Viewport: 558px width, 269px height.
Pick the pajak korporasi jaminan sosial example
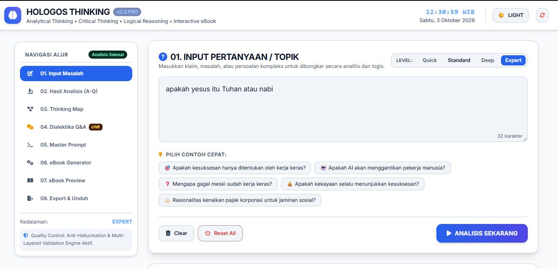pos(240,200)
